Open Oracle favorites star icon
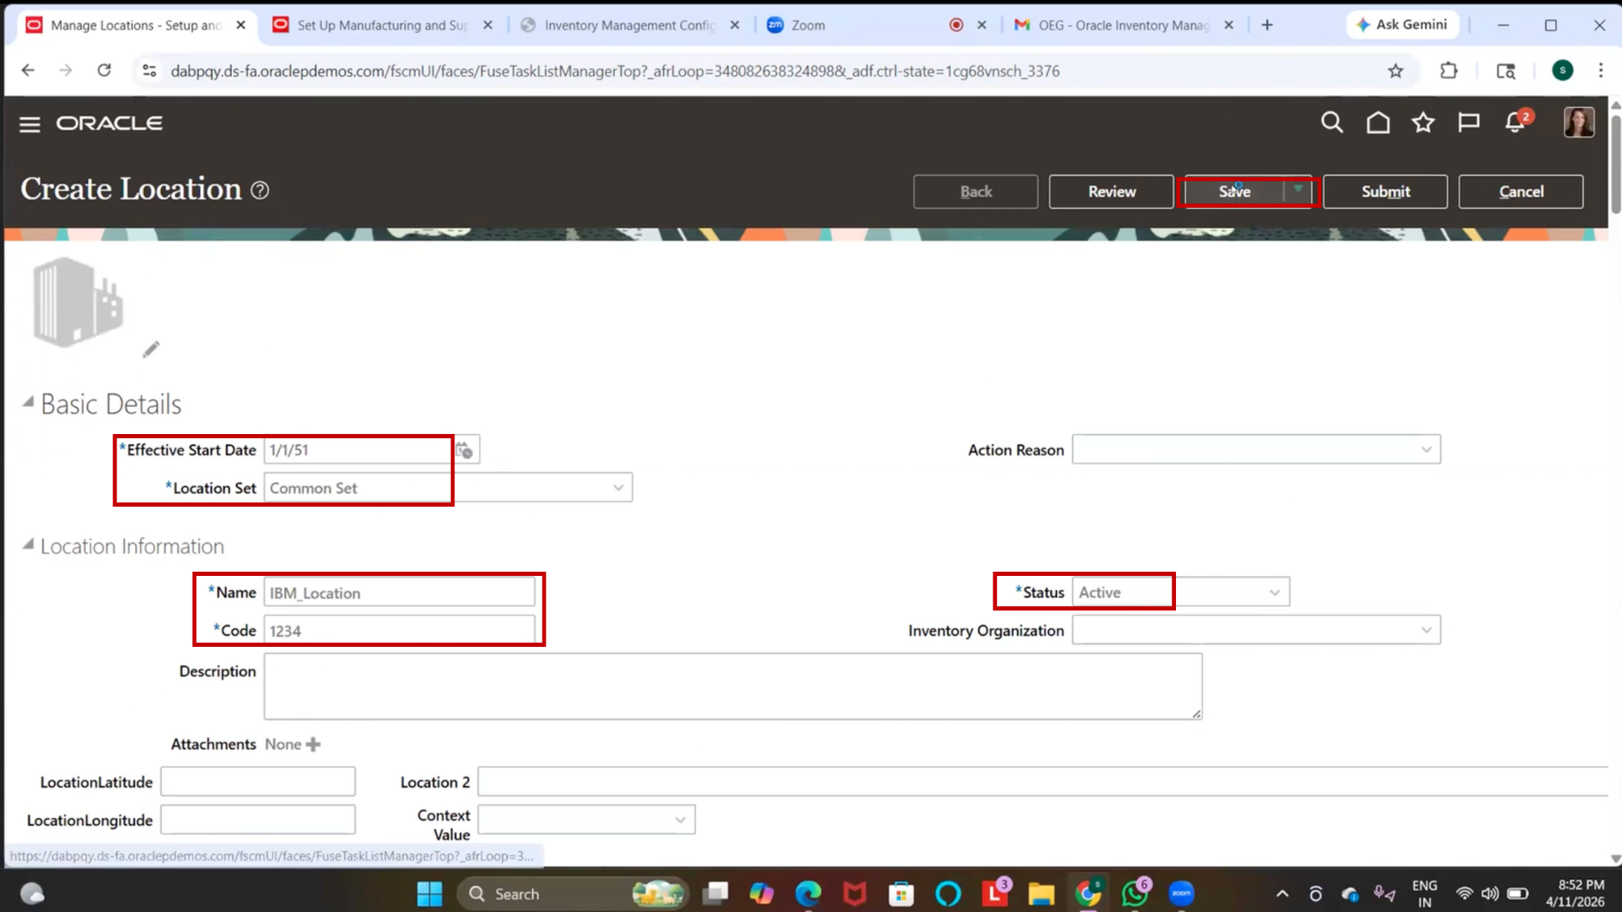This screenshot has width=1622, height=912. (x=1423, y=123)
